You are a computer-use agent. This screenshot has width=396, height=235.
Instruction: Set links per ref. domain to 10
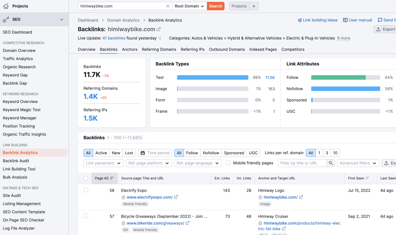(x=335, y=153)
